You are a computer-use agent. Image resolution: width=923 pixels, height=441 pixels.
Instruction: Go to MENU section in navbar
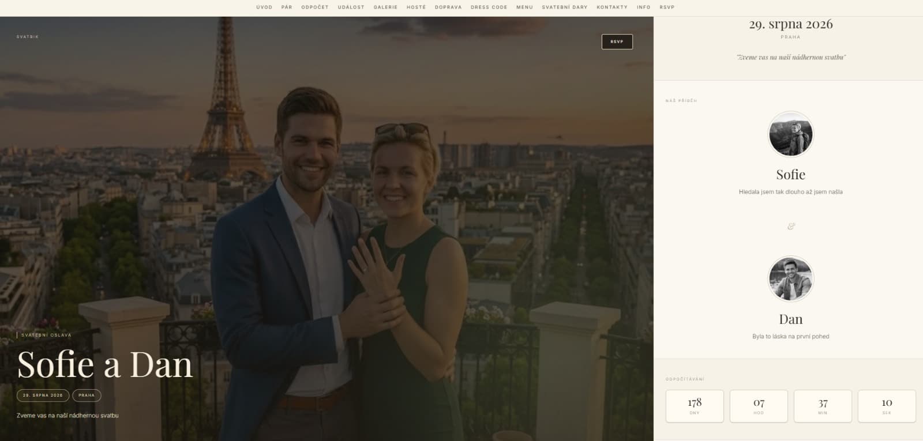click(x=524, y=7)
